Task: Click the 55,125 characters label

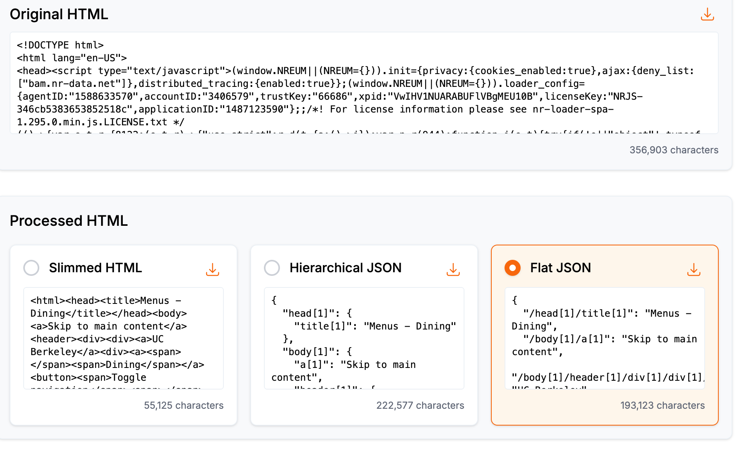Action: click(x=184, y=406)
